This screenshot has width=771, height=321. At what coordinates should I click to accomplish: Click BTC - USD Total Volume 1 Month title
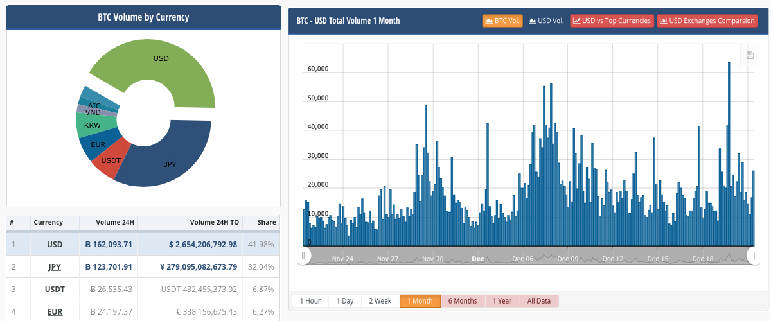point(348,21)
